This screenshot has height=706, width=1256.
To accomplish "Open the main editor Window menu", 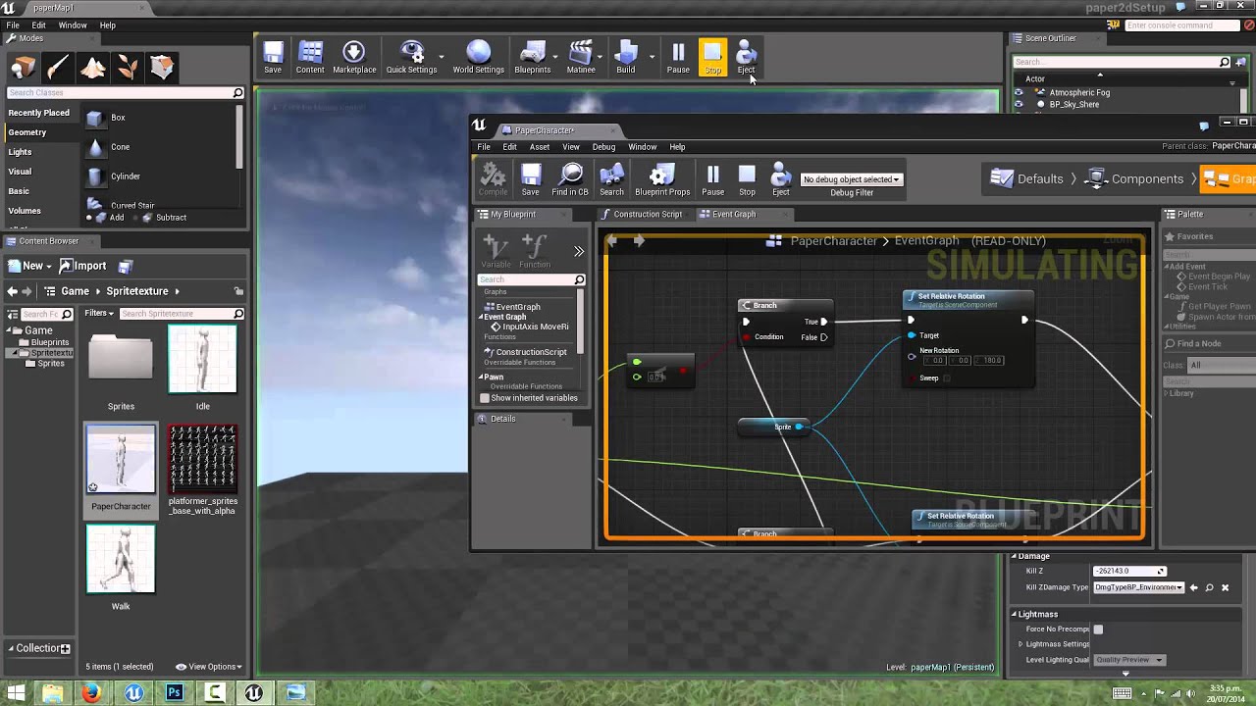I will pyautogui.click(x=73, y=25).
